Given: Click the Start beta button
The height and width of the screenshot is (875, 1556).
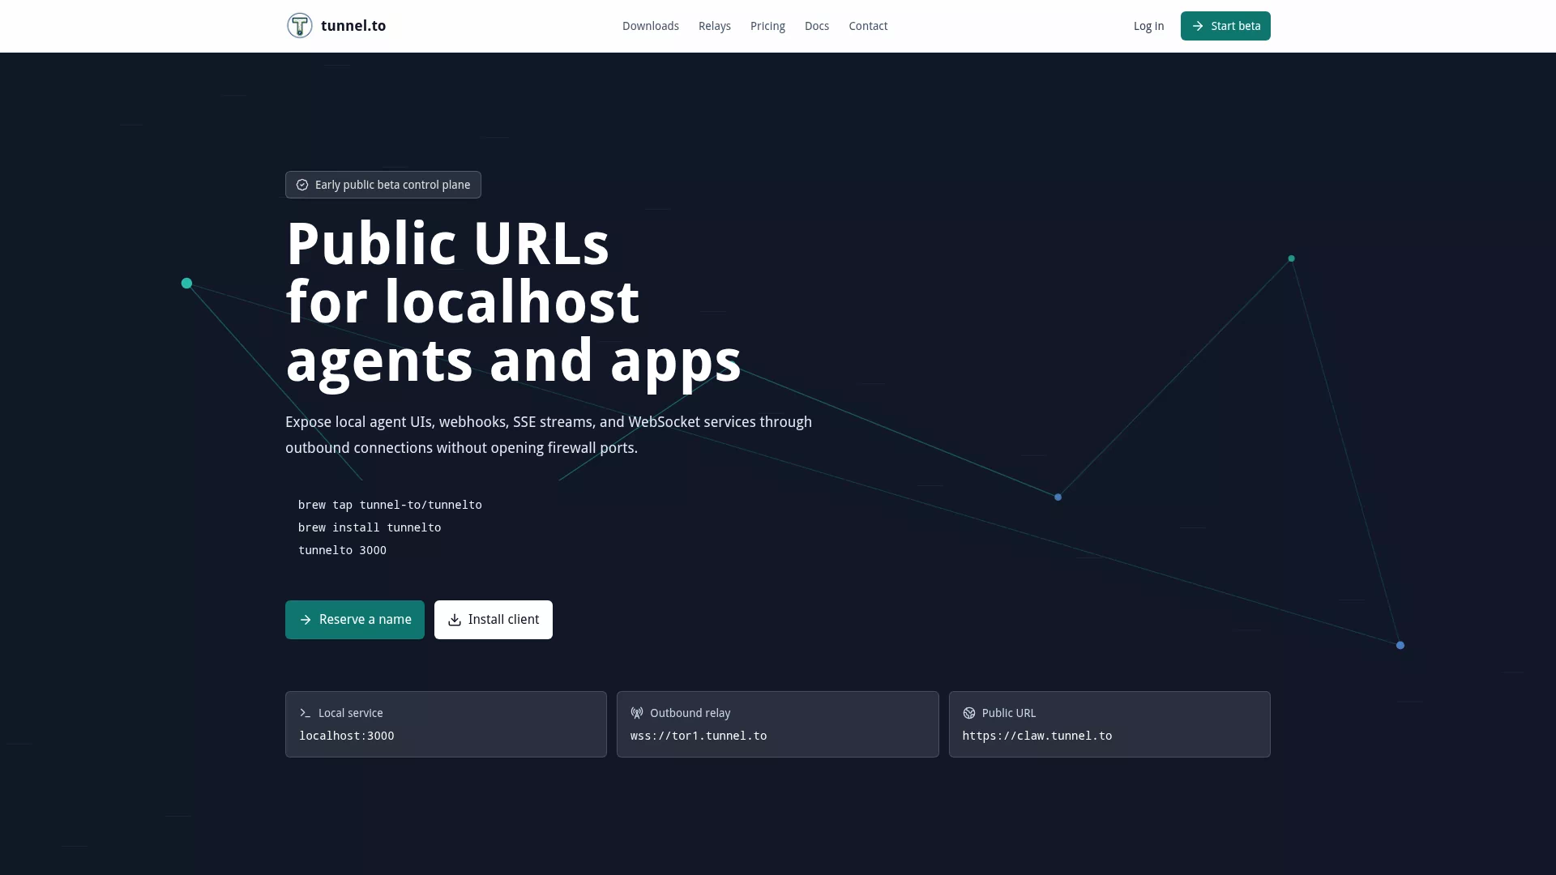Looking at the screenshot, I should coord(1225,26).
